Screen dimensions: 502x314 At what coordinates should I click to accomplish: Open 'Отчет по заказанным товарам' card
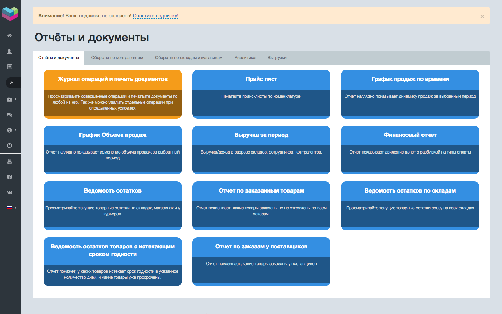pos(261,206)
